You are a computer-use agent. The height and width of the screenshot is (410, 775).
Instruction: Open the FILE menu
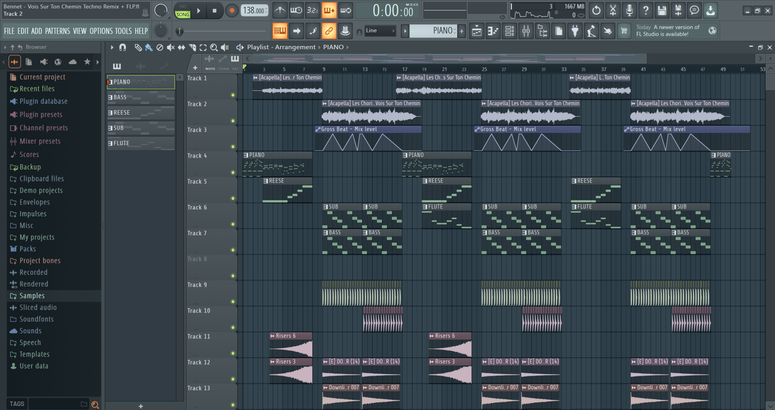[x=9, y=31]
